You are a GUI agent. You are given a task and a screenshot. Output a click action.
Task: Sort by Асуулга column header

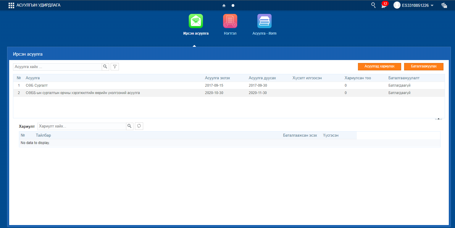click(33, 78)
